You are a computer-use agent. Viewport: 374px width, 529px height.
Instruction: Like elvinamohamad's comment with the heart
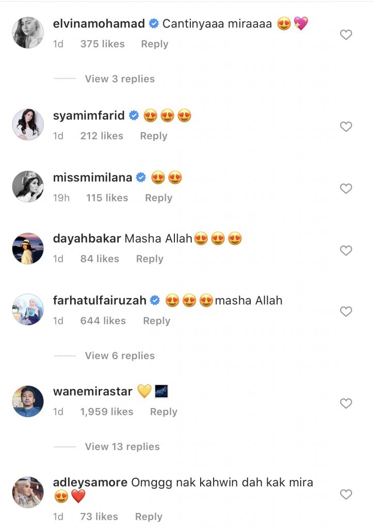click(x=346, y=35)
